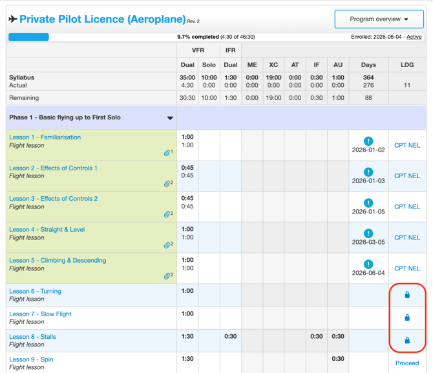The width and height of the screenshot is (433, 373).
Task: Click the Rev. 2 revision label
Action: (193, 21)
